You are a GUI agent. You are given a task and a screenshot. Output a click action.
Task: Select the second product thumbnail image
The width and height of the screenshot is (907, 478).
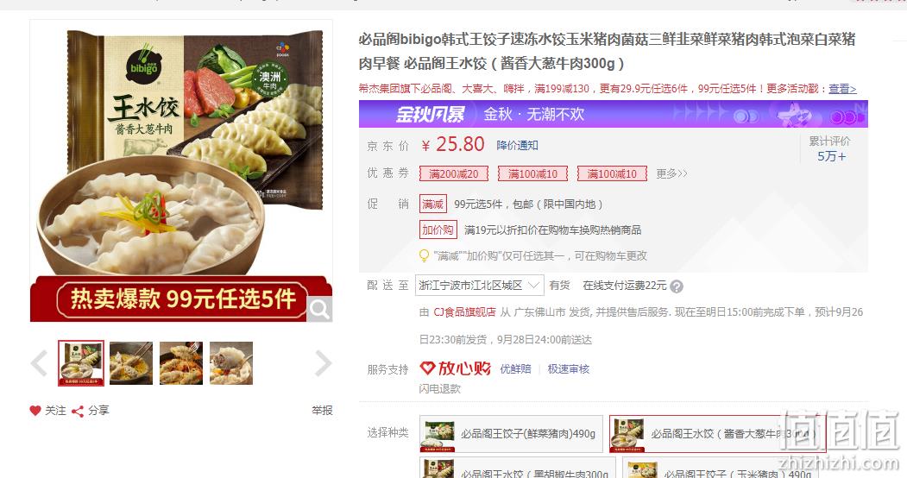coord(131,363)
